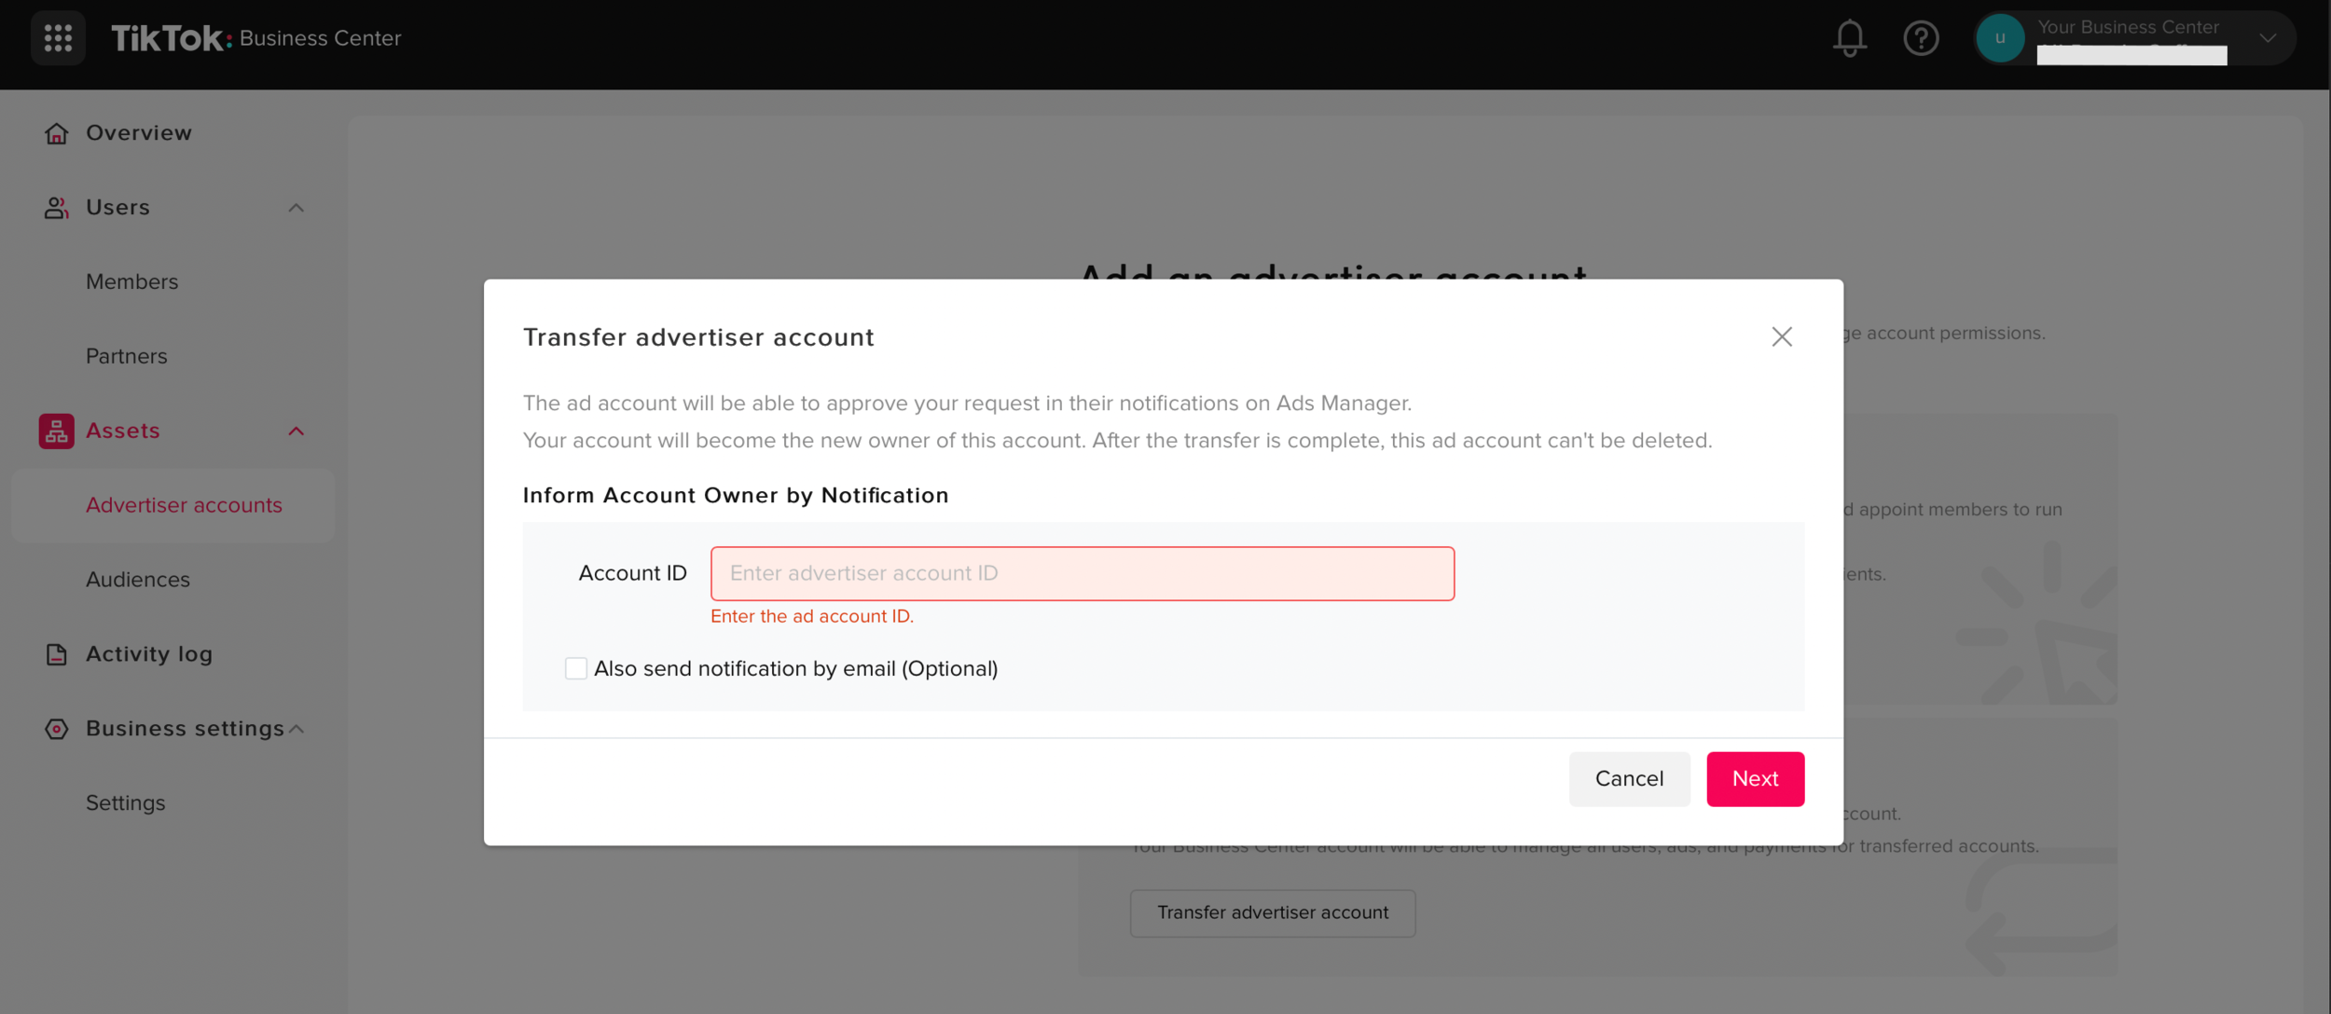Click the Assets red icon
The width and height of the screenshot is (2331, 1014).
56,431
